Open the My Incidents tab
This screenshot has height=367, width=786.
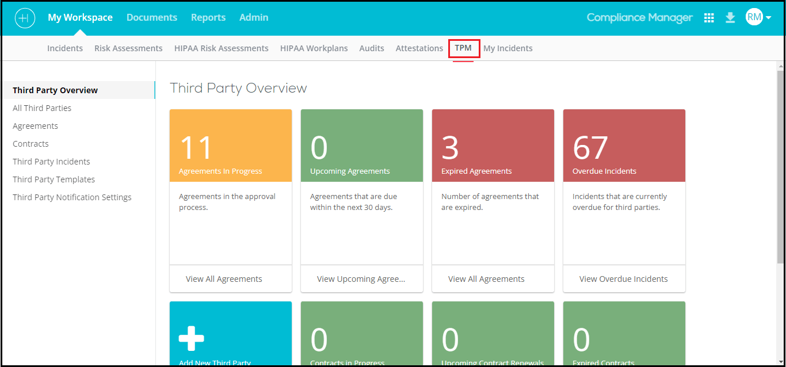click(508, 48)
